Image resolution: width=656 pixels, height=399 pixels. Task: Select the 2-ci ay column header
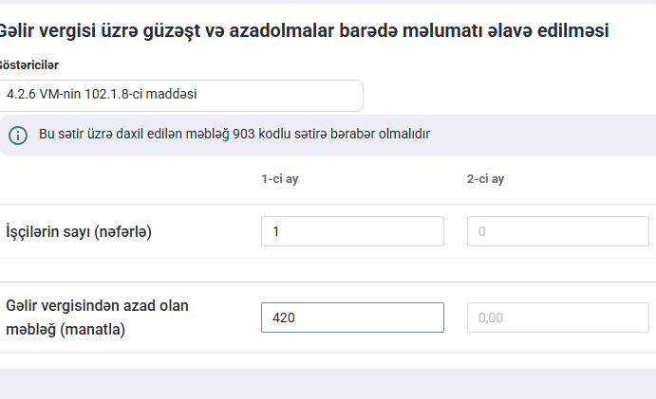click(485, 179)
